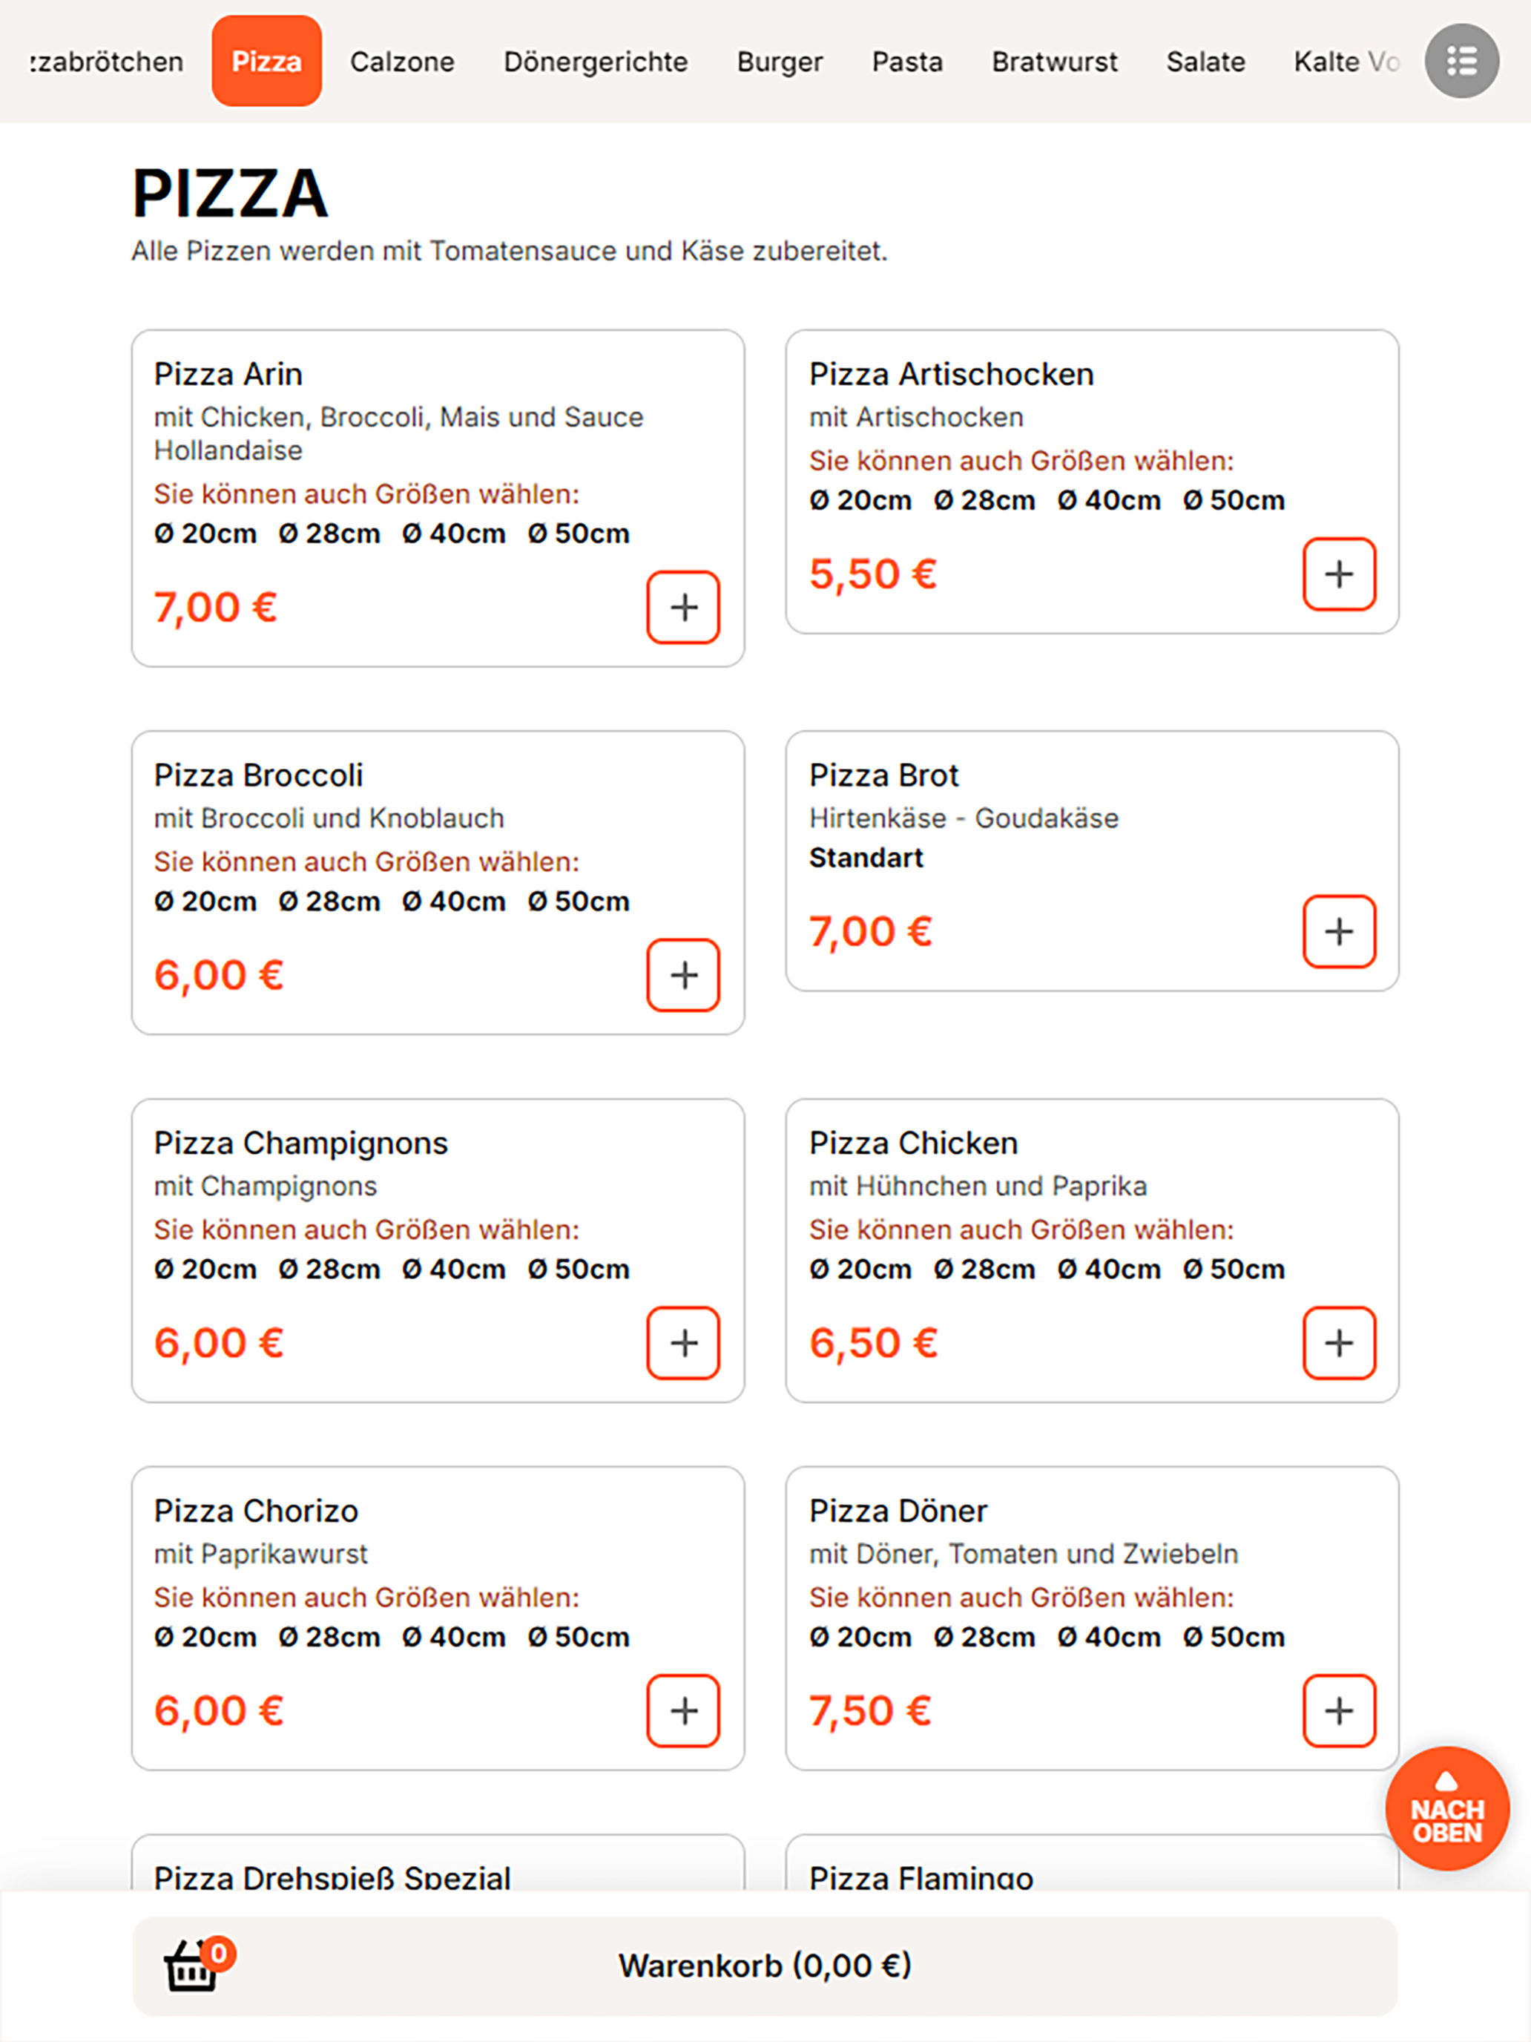Select the Dönergerichte tab
This screenshot has height=2042, width=1531.
tap(595, 62)
